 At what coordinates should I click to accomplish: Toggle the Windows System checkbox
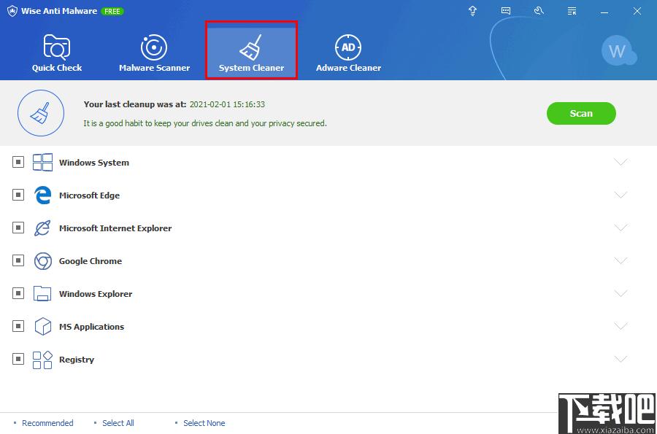click(x=18, y=162)
